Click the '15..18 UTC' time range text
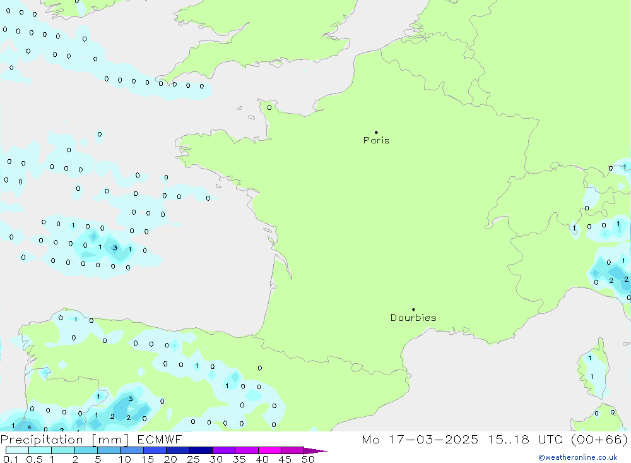 525,439
